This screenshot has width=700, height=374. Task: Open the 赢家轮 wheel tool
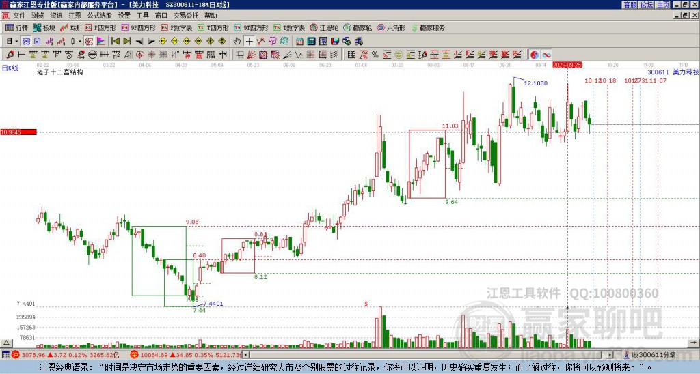[358, 27]
